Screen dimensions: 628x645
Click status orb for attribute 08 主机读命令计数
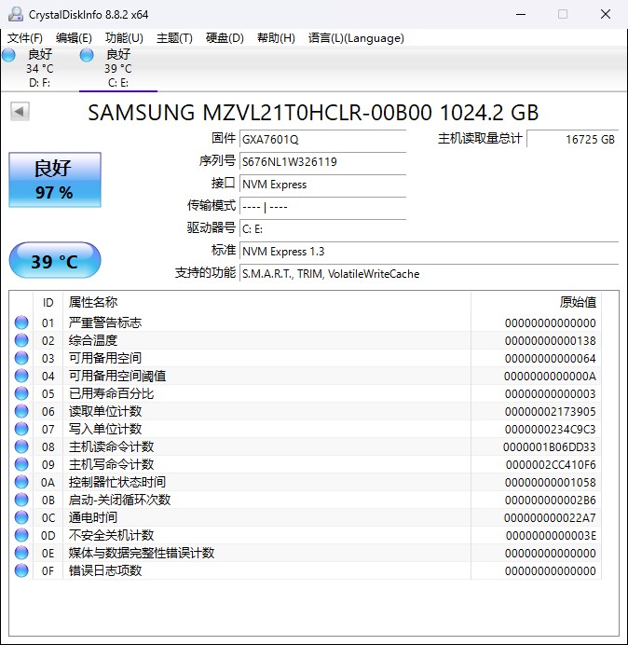coord(21,446)
